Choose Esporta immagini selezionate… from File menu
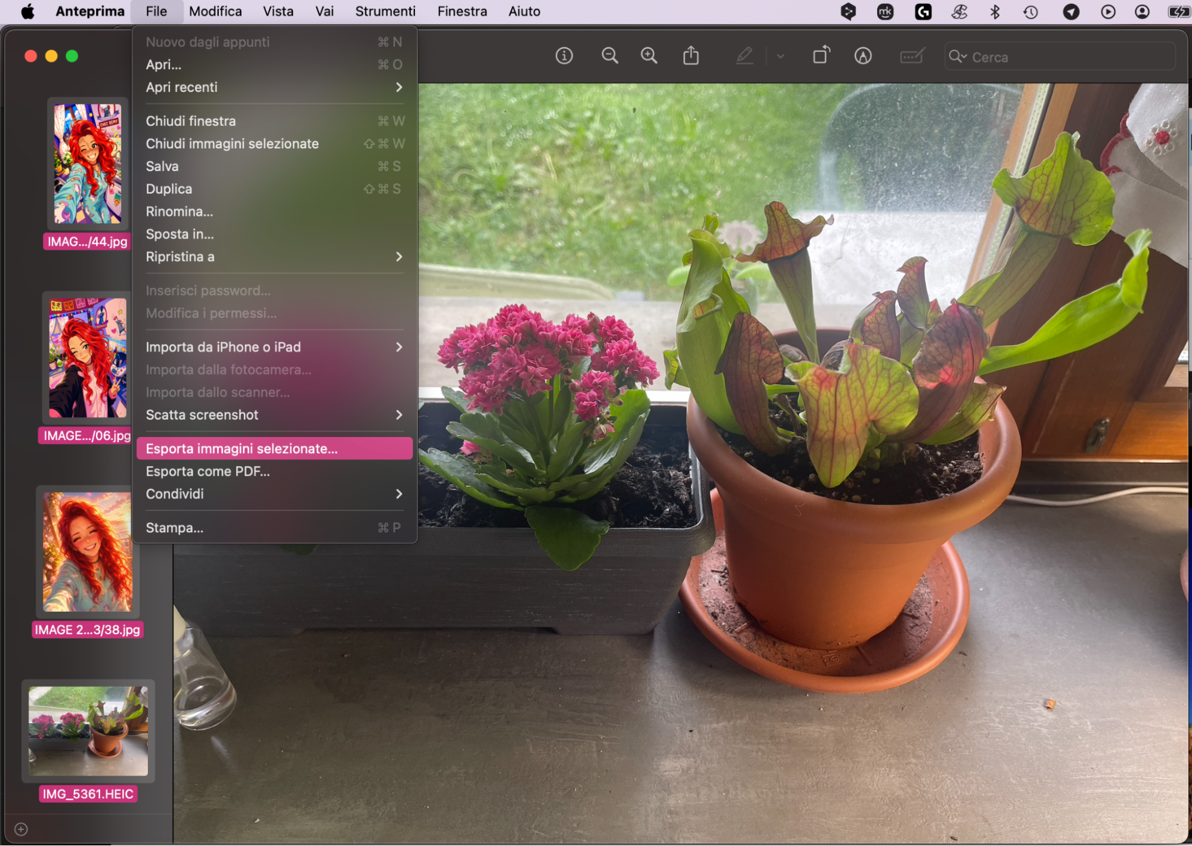The image size is (1192, 846). [274, 449]
